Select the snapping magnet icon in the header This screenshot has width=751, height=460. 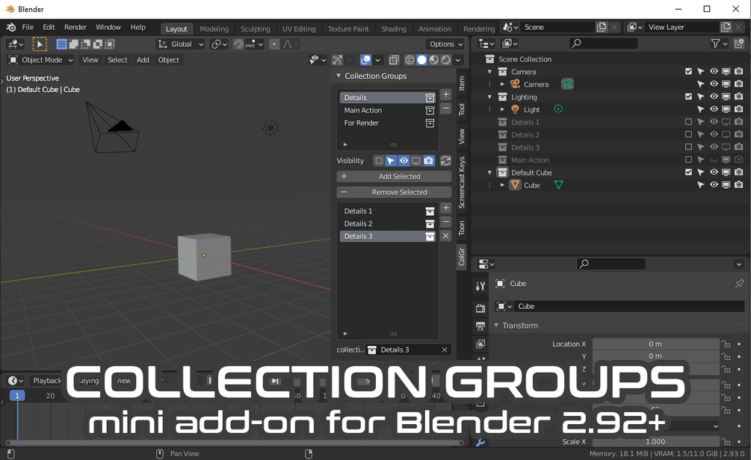pyautogui.click(x=238, y=44)
